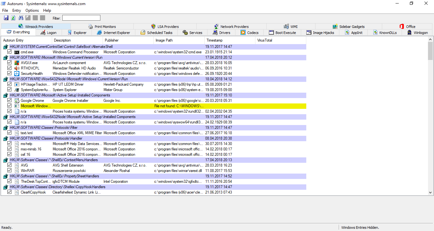This screenshot has width=434, height=231.
Task: Click the vertical scrollbar thumb
Action: [x=430, y=51]
